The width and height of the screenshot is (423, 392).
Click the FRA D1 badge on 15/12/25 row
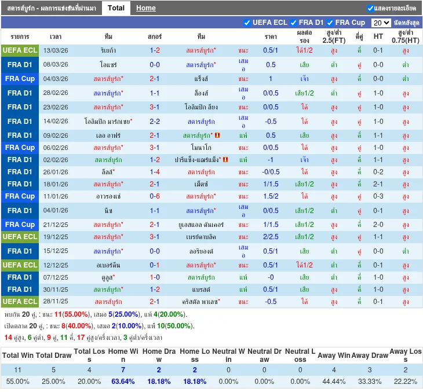[x=20, y=251]
